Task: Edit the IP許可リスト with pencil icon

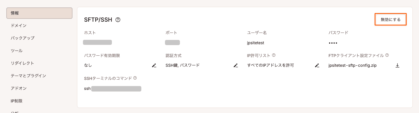Action: pos(317,65)
